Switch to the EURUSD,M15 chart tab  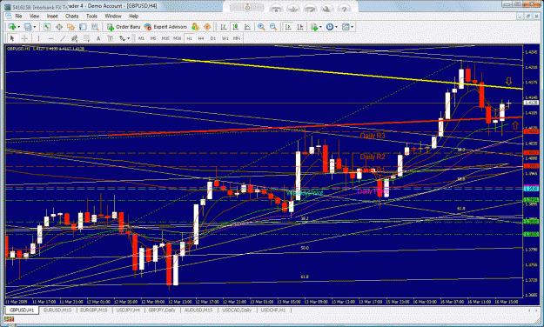click(x=57, y=310)
